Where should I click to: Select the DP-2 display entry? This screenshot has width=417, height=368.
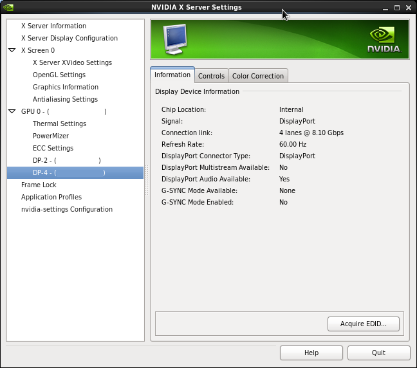click(67, 160)
